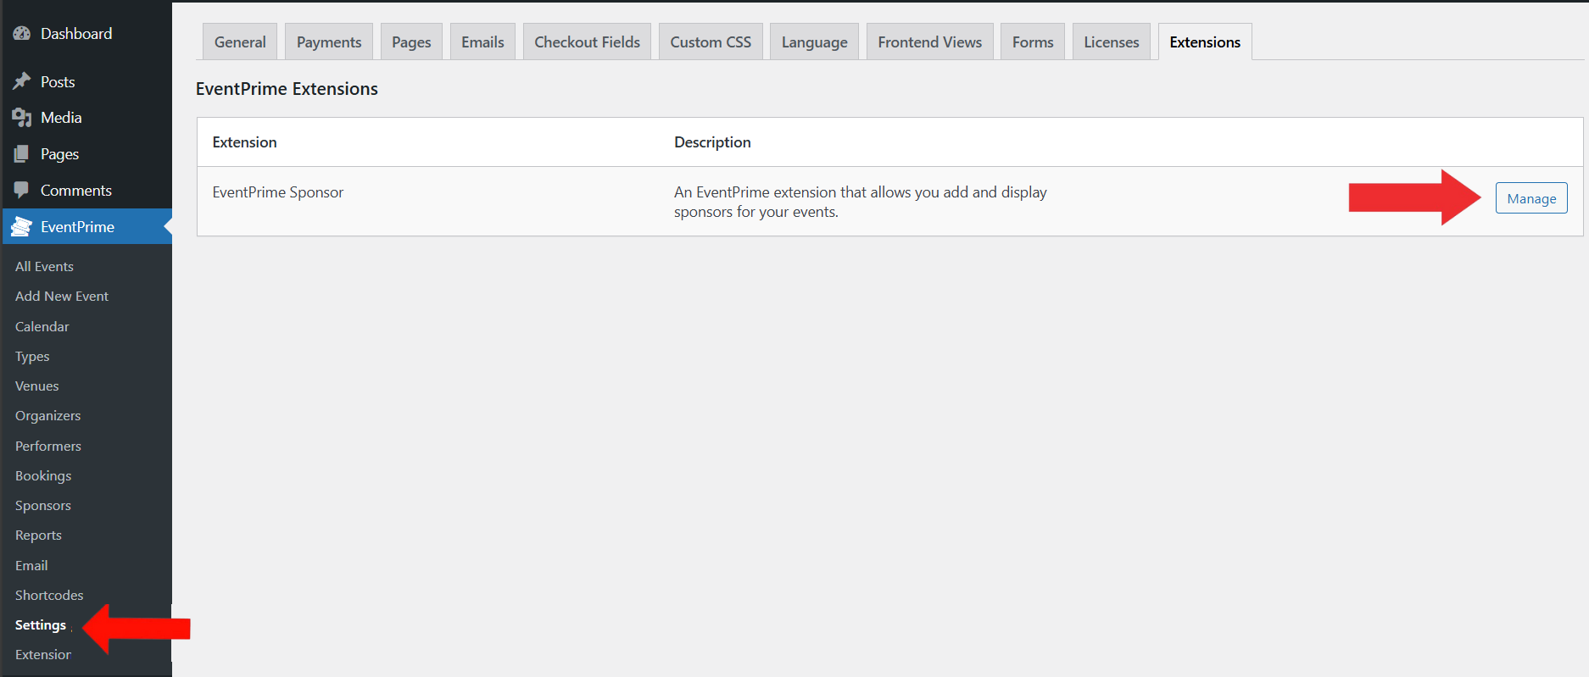The height and width of the screenshot is (677, 1589).
Task: Open the Shortcodes submenu item
Action: [49, 596]
